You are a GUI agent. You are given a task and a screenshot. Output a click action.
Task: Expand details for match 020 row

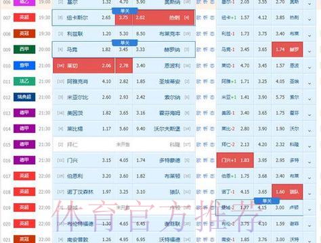coord(309,225)
